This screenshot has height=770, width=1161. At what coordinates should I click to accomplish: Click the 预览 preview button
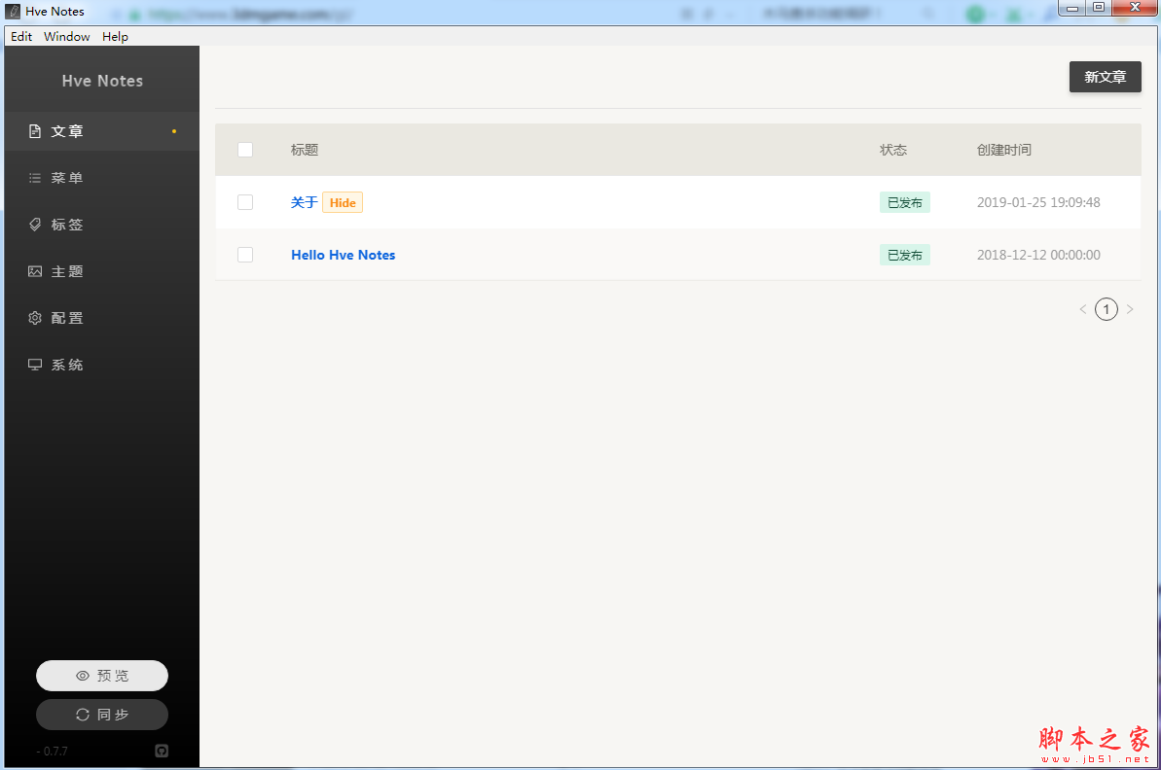click(102, 676)
